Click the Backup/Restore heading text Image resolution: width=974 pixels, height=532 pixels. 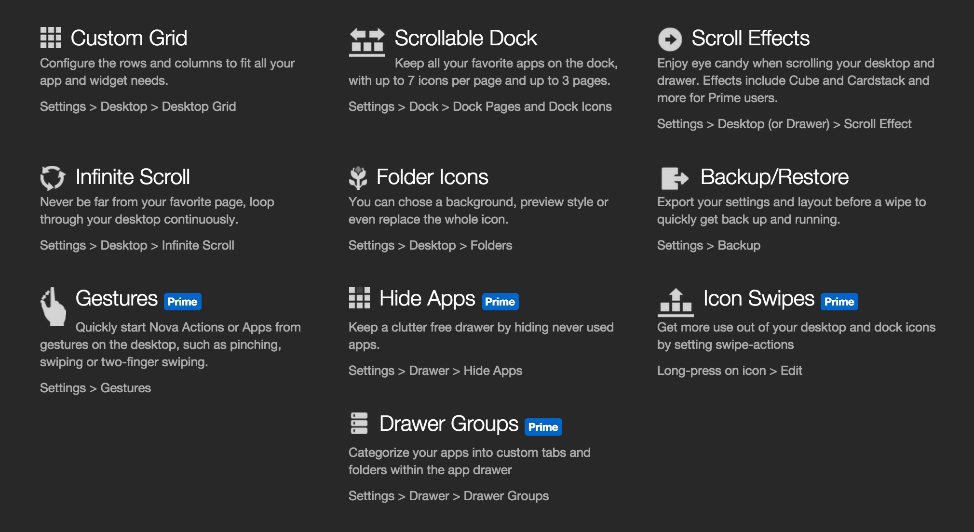click(x=774, y=177)
